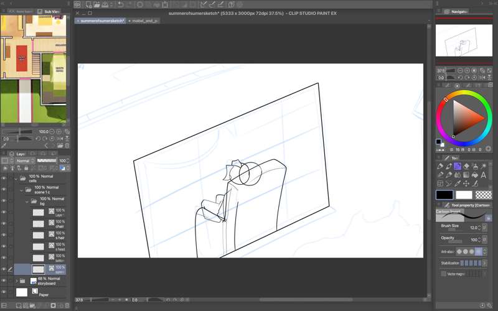498x311 pixels.
Task: Click the Navigator flip horizontal icon
Action: tap(482, 77)
